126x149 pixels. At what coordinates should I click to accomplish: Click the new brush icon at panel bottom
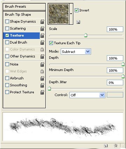coord(106,146)
